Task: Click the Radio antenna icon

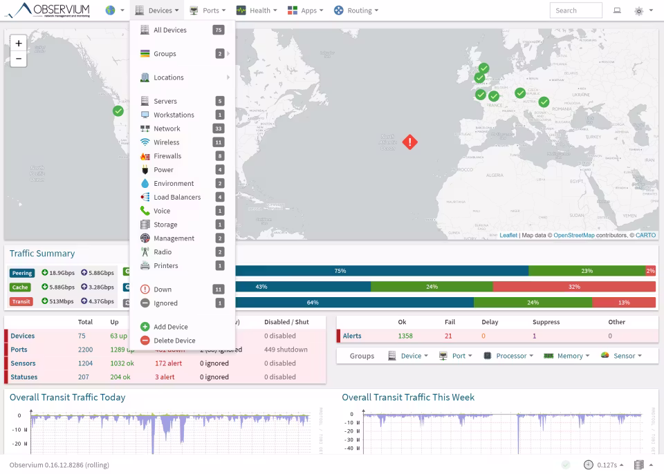Action: (145, 252)
